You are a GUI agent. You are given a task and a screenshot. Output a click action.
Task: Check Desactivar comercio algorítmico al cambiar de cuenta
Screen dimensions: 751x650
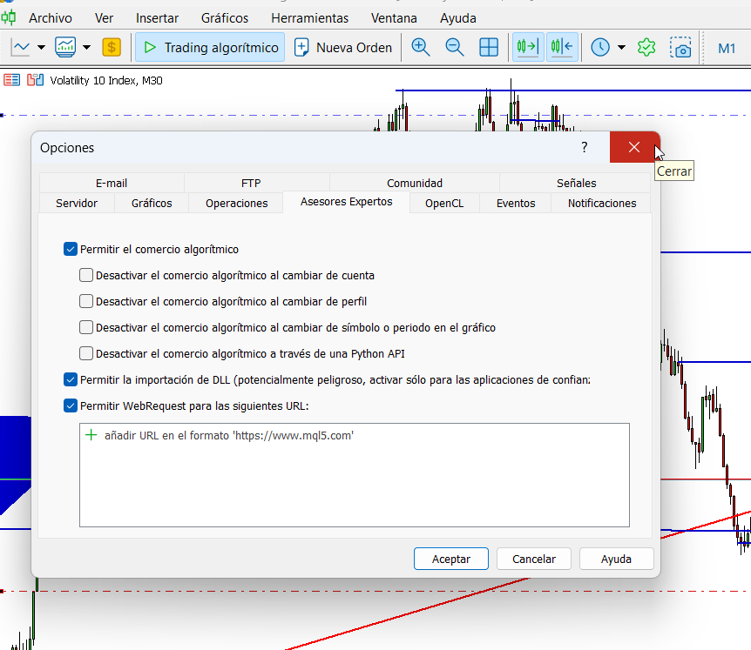coord(86,275)
